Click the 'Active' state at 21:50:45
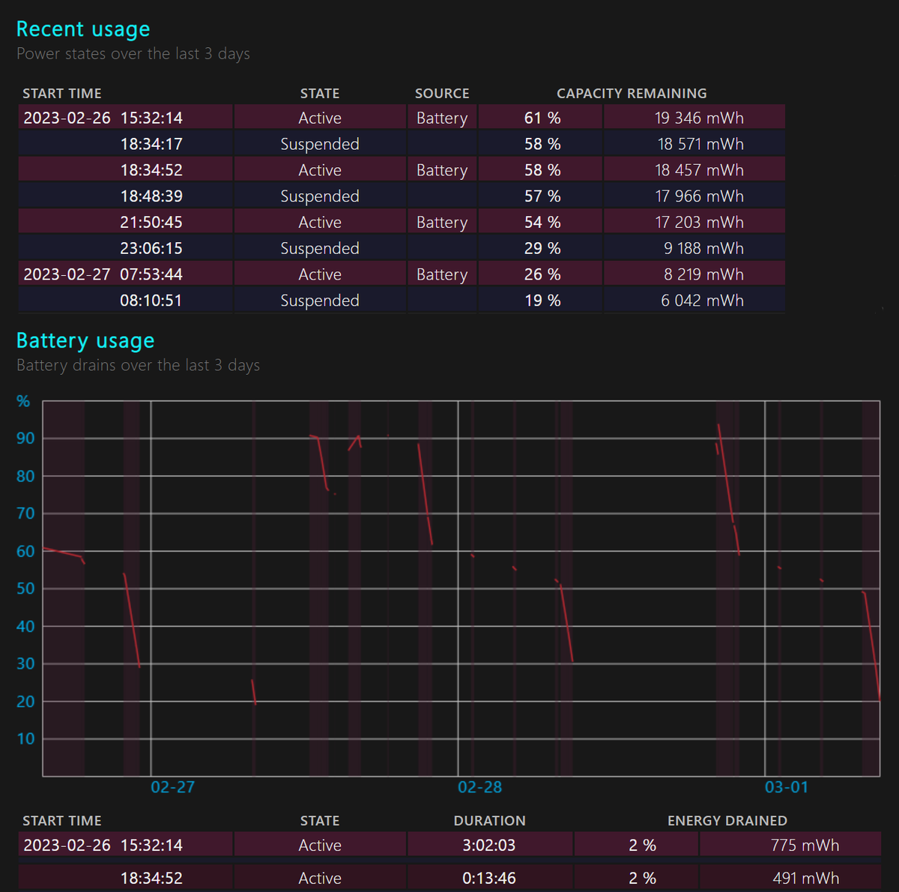 tap(320, 223)
